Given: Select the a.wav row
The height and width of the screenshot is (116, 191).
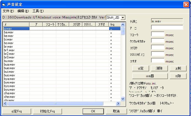Looking at the screenshot, I should (x=62, y=29).
